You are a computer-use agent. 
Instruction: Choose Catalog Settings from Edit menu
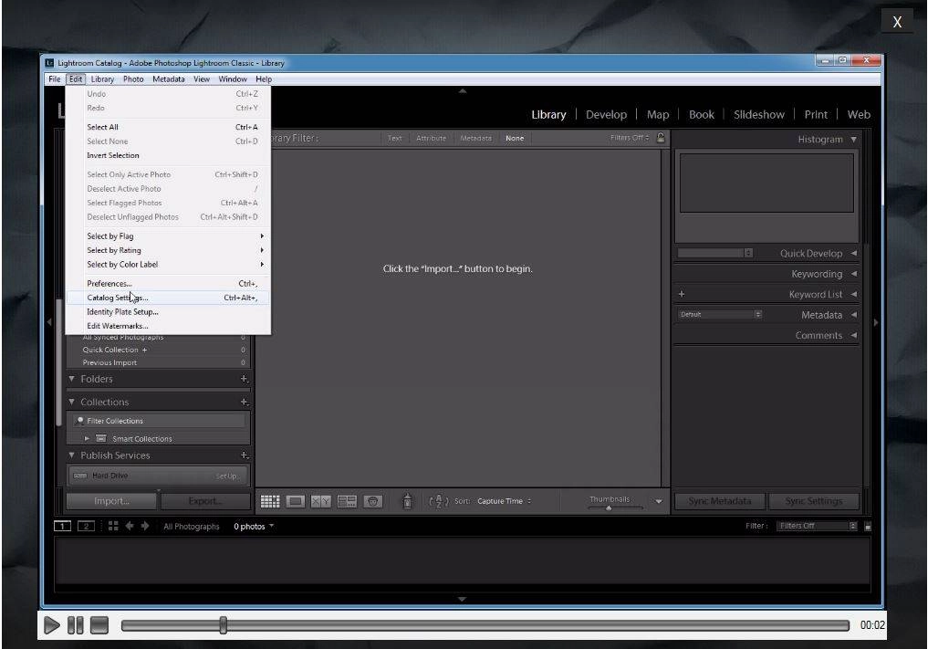pyautogui.click(x=168, y=298)
